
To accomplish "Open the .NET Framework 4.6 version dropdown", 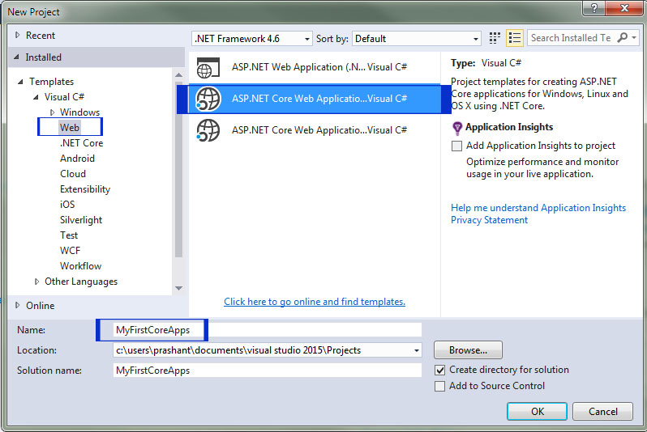I will pyautogui.click(x=251, y=39).
